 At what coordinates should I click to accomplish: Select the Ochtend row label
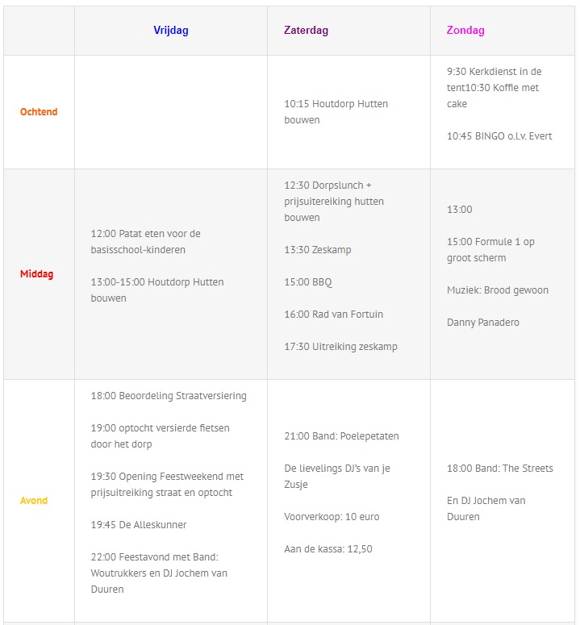39,111
